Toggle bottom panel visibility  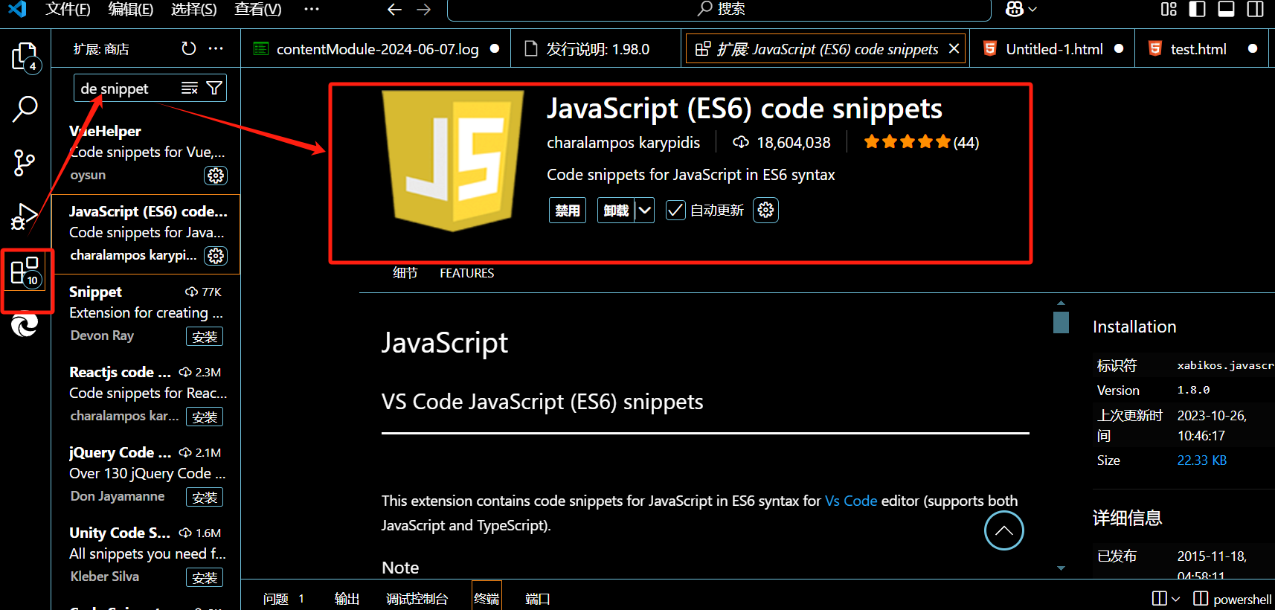point(1226,9)
